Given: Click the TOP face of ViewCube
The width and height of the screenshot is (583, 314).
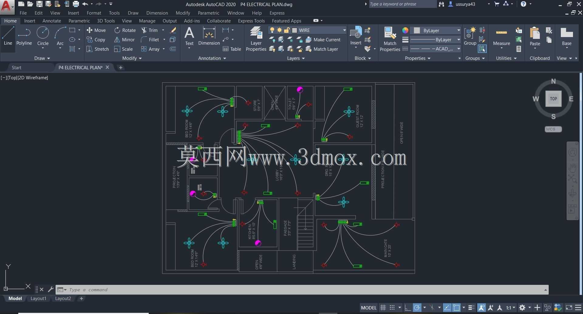Looking at the screenshot, I should (553, 98).
